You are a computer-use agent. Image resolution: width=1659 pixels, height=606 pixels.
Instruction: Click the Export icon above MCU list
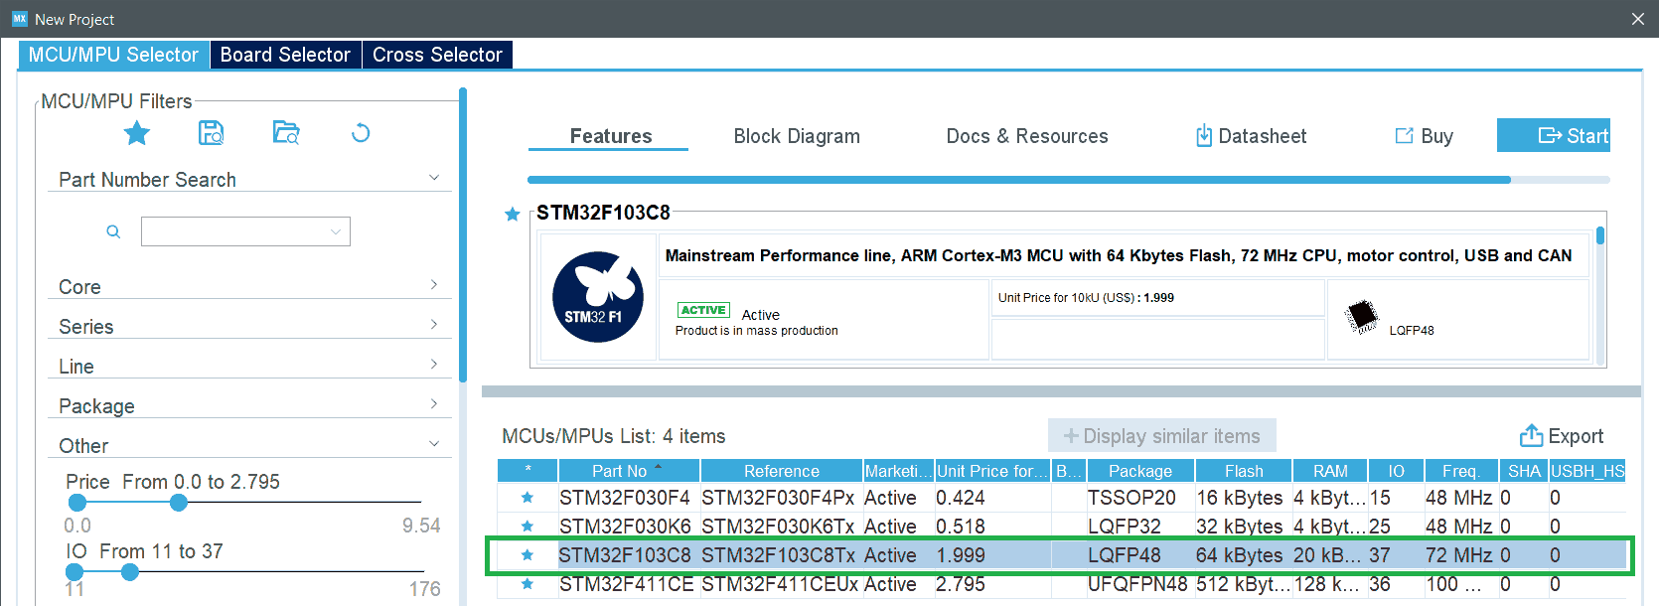[x=1531, y=436]
